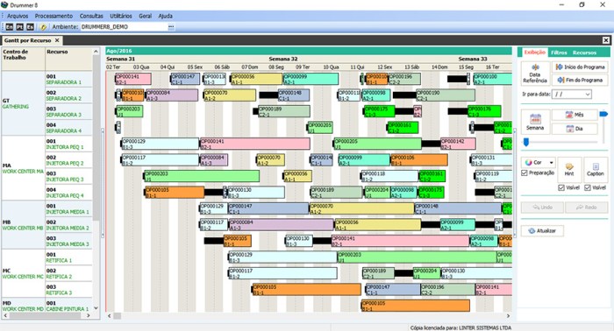Toggle the Preparação checkbox
This screenshot has height=331, width=614.
pos(525,173)
